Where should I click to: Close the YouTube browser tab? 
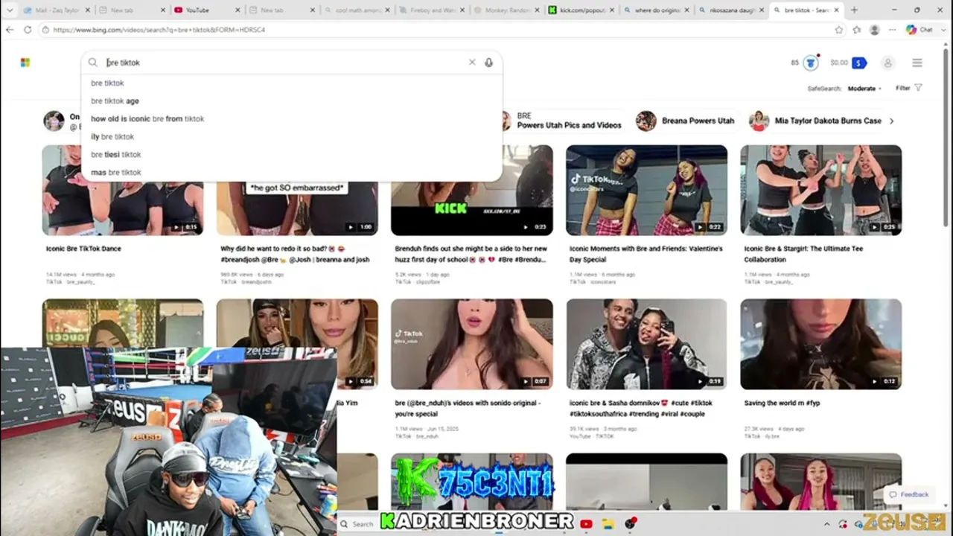(x=238, y=10)
